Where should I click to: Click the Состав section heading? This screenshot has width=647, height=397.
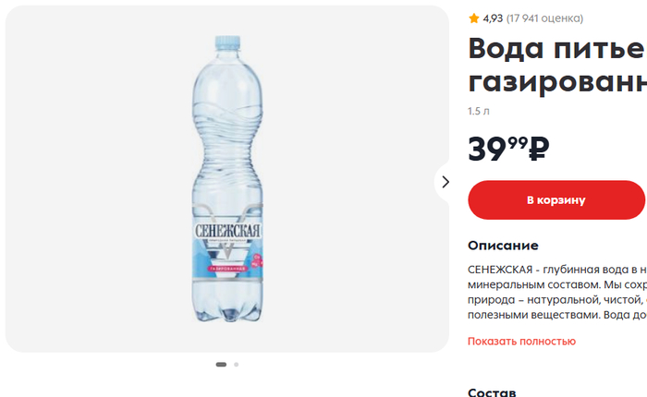click(x=492, y=392)
